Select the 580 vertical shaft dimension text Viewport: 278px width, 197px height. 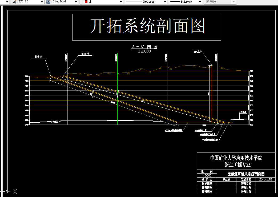coord(209,94)
